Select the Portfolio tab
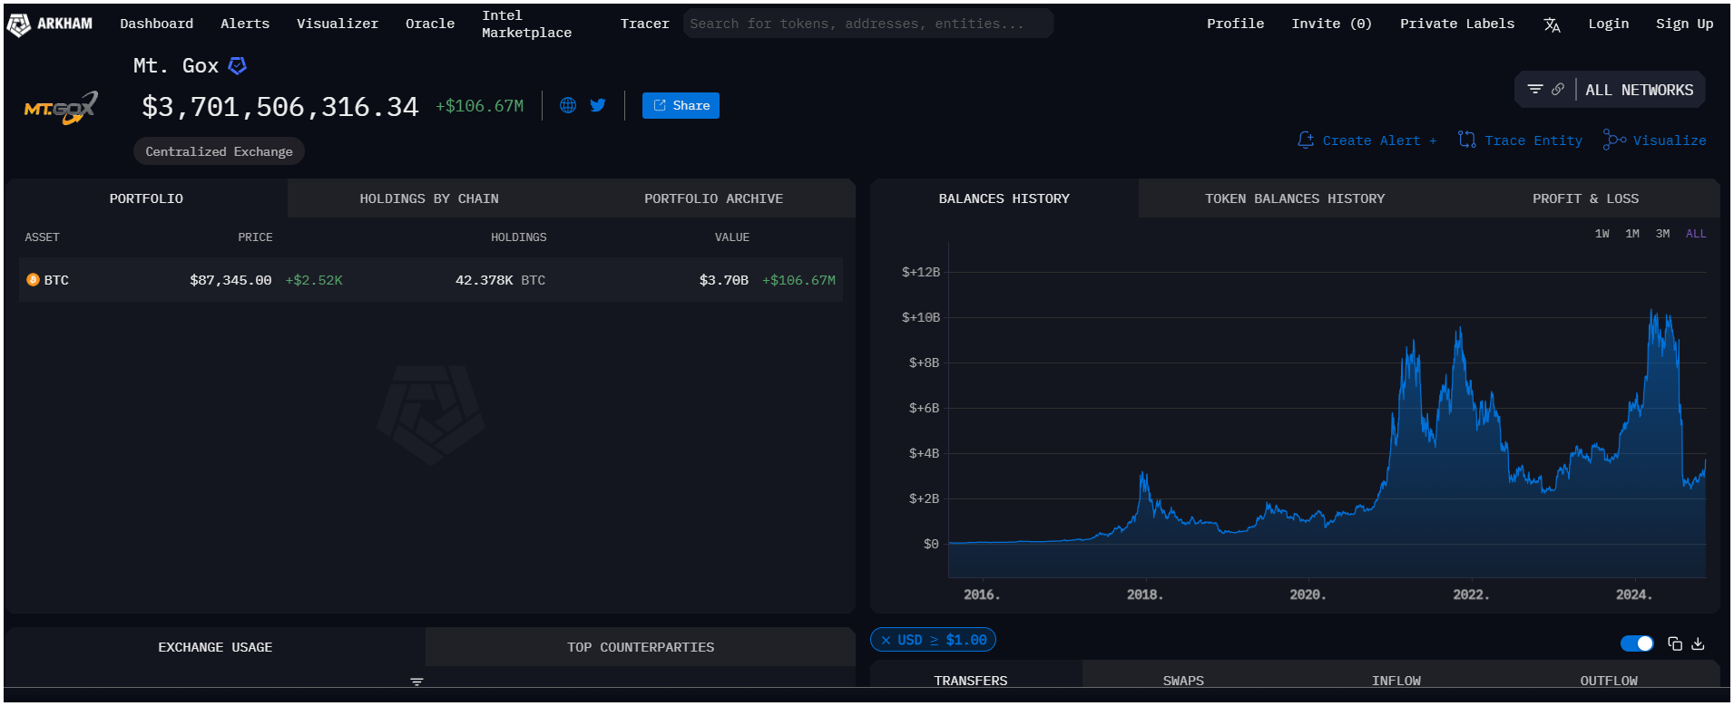Viewport: 1734px width, 706px height. [x=146, y=198]
